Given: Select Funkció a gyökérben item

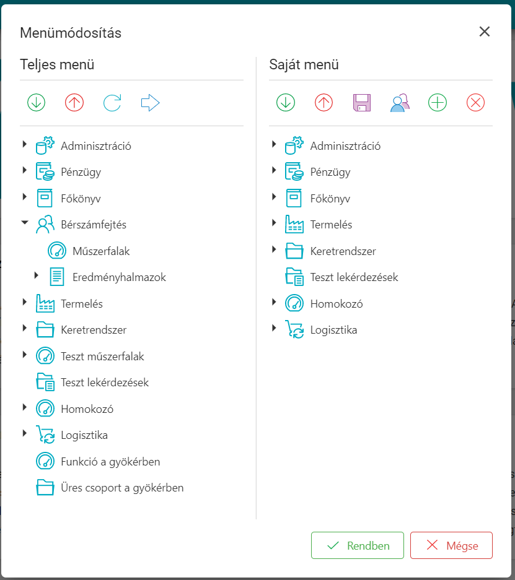Looking at the screenshot, I should (110, 462).
